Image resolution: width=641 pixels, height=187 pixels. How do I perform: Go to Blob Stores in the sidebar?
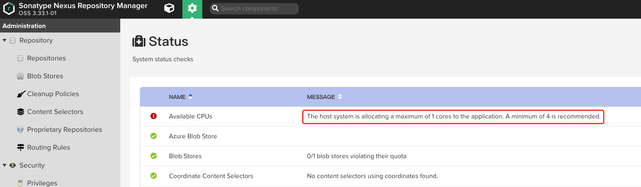(45, 76)
